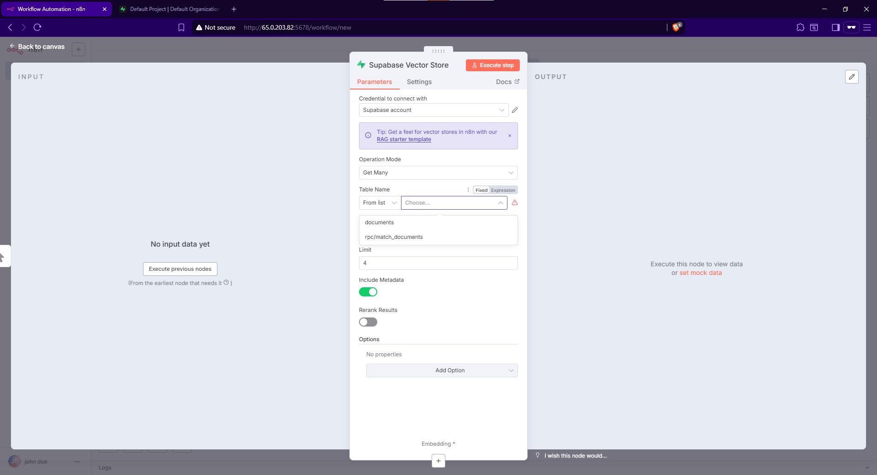Click the Supabase Vector Store node icon
Screen dimensions: 877x475
(361, 64)
